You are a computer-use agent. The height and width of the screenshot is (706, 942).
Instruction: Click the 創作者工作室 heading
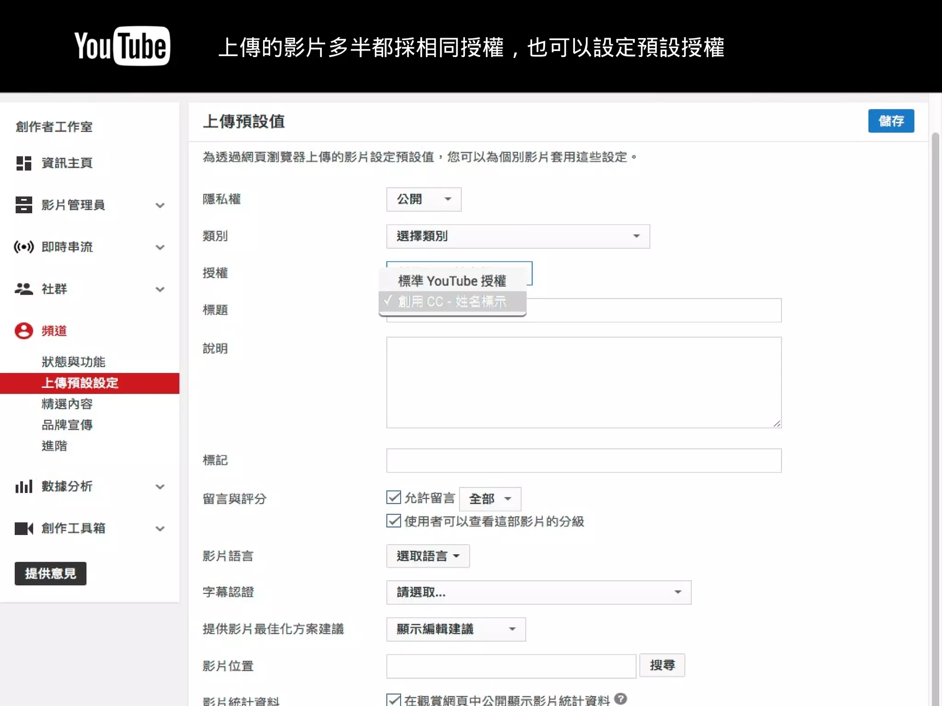pyautogui.click(x=54, y=127)
